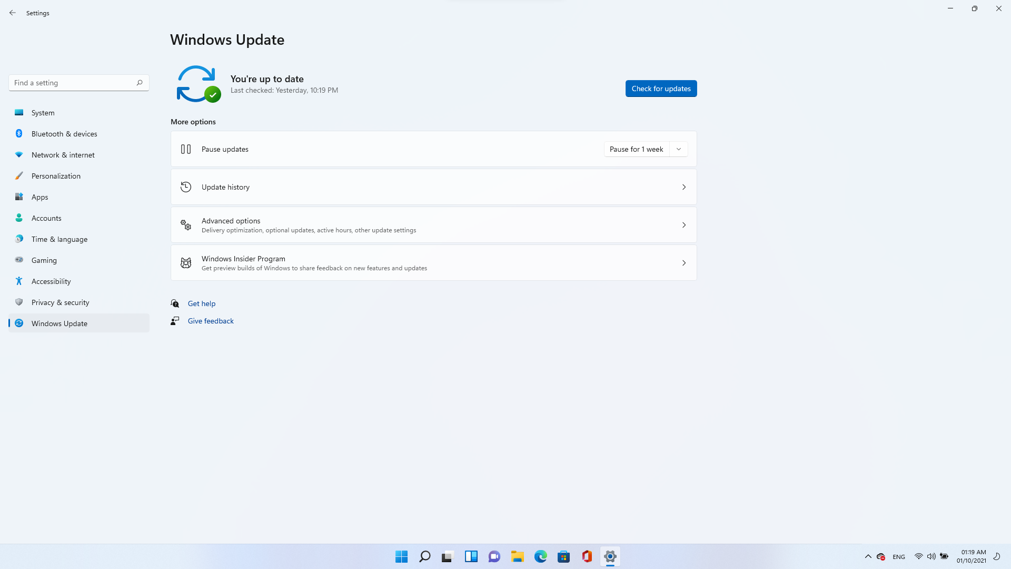This screenshot has height=569, width=1011.
Task: Click the Network & internet wifi icon
Action: pyautogui.click(x=19, y=155)
